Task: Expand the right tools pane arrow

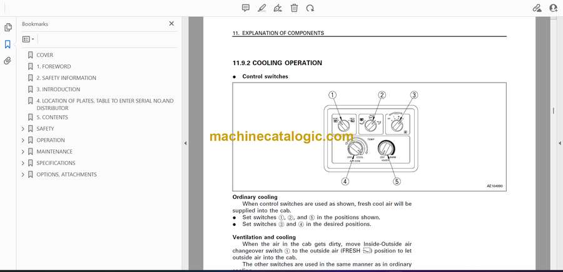Action: 559,143
